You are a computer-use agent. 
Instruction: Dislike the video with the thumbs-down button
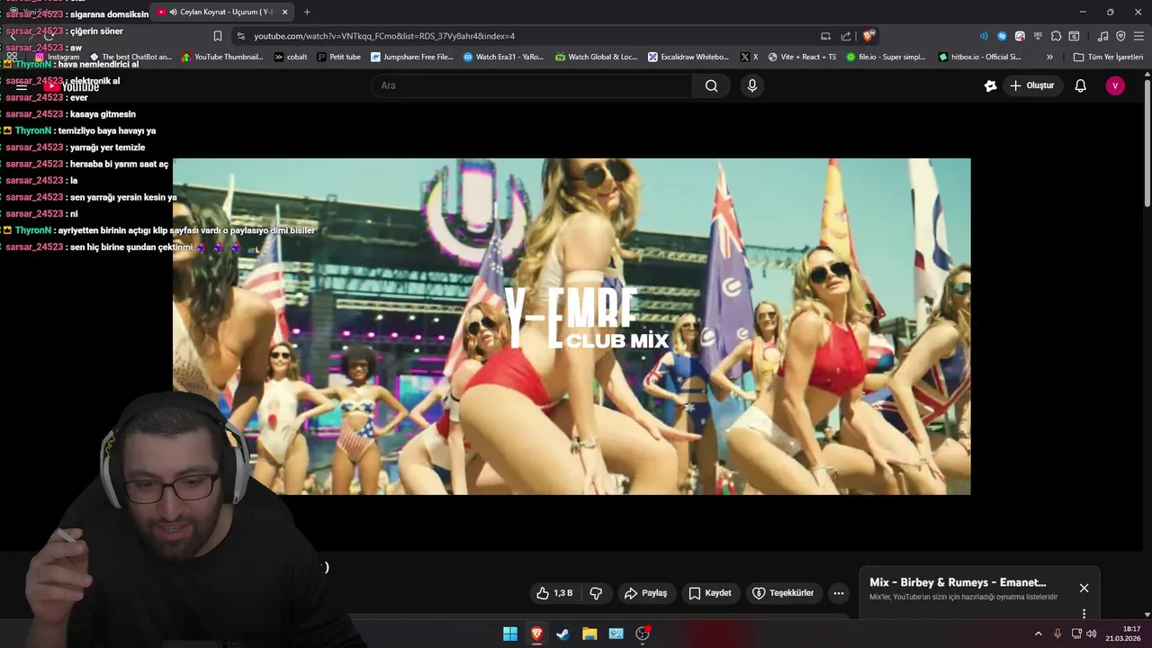[596, 593]
